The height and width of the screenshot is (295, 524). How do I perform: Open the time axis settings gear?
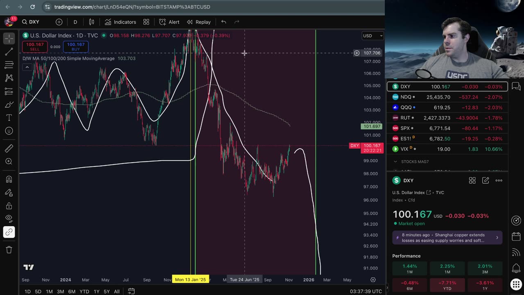[373, 280]
